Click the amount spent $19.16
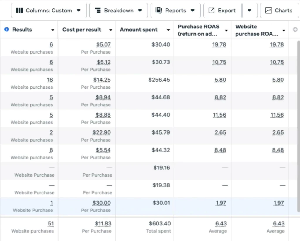300x241 pixels. (162, 168)
